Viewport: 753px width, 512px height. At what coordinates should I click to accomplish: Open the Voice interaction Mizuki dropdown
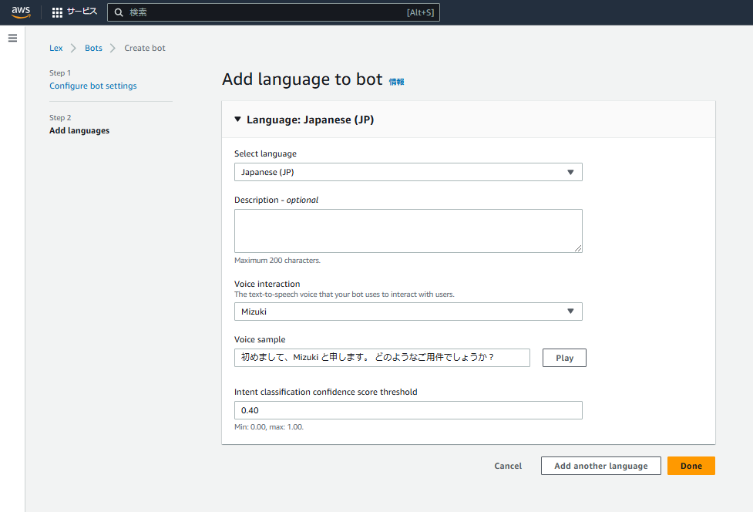tap(408, 312)
